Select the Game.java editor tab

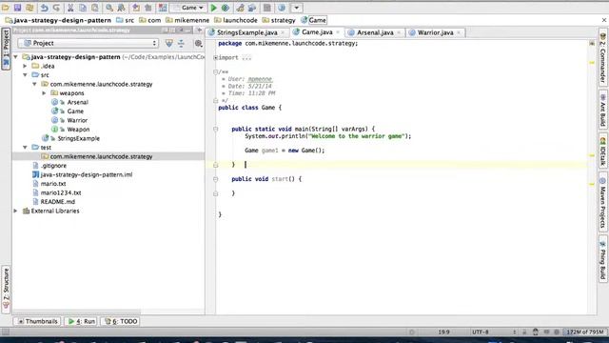pyautogui.click(x=317, y=31)
